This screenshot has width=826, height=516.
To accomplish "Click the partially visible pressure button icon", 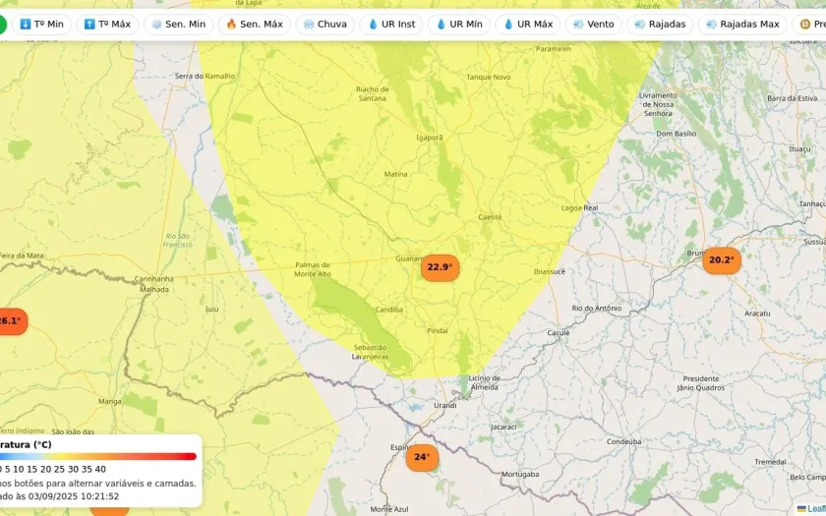I will [804, 25].
